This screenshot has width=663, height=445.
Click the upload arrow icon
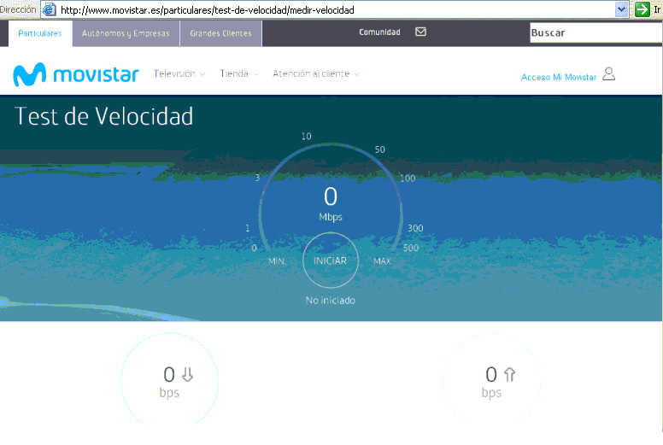(509, 374)
